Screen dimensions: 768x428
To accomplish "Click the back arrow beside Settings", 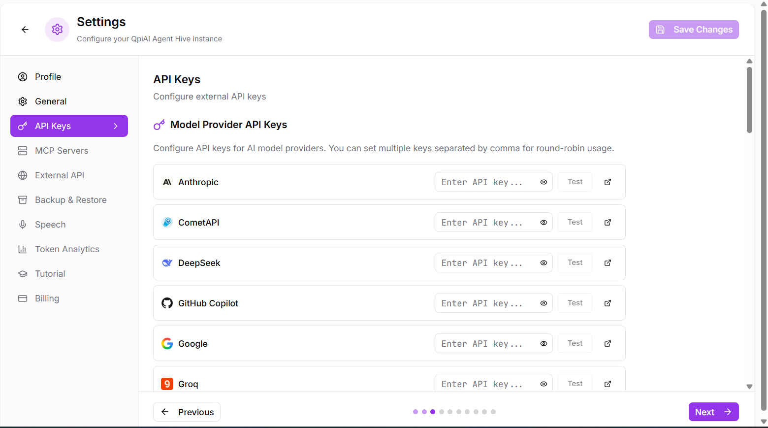I will pos(25,30).
